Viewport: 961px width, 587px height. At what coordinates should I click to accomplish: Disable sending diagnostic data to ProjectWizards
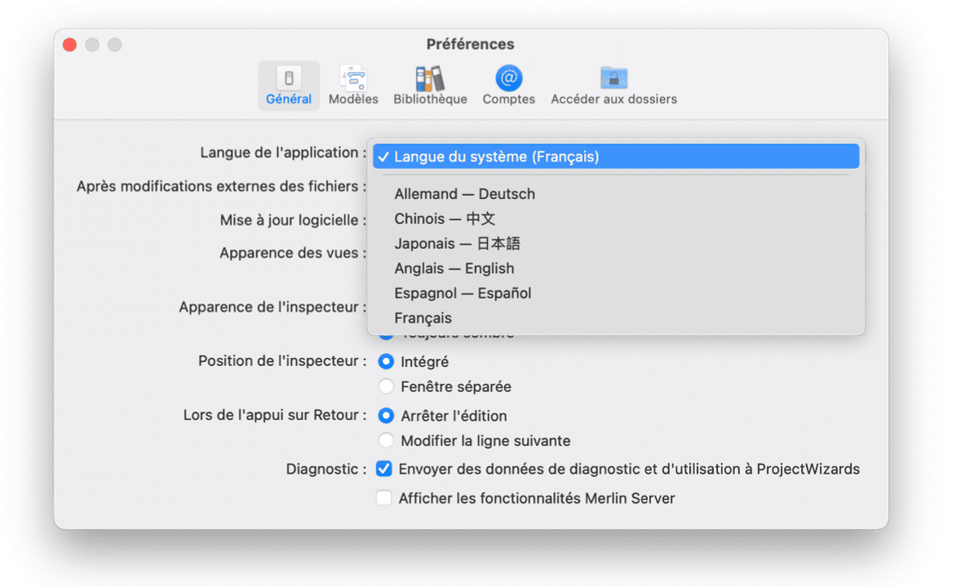coord(383,470)
